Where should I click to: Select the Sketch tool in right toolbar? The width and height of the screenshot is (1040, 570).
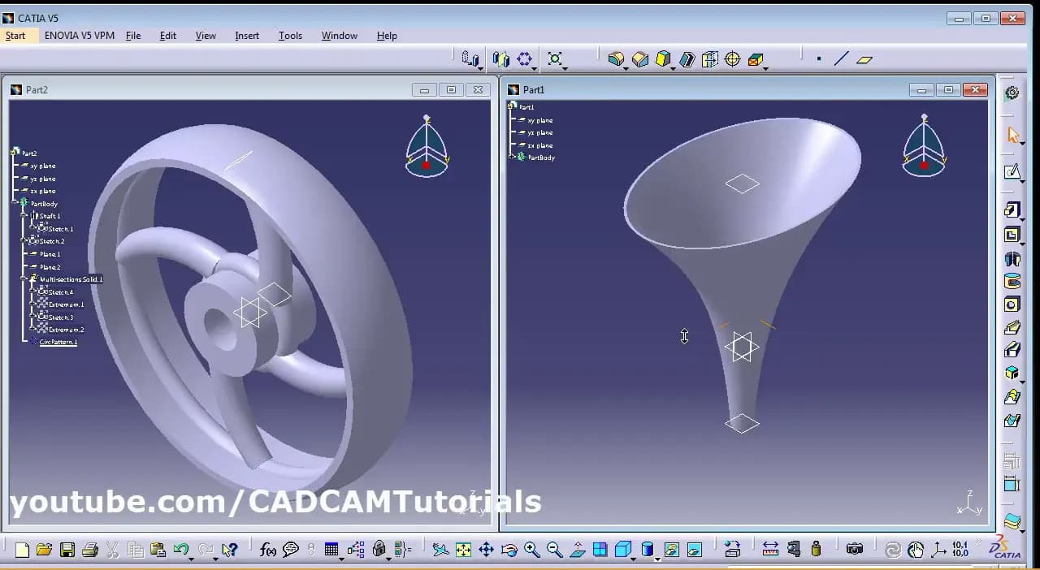click(1012, 171)
